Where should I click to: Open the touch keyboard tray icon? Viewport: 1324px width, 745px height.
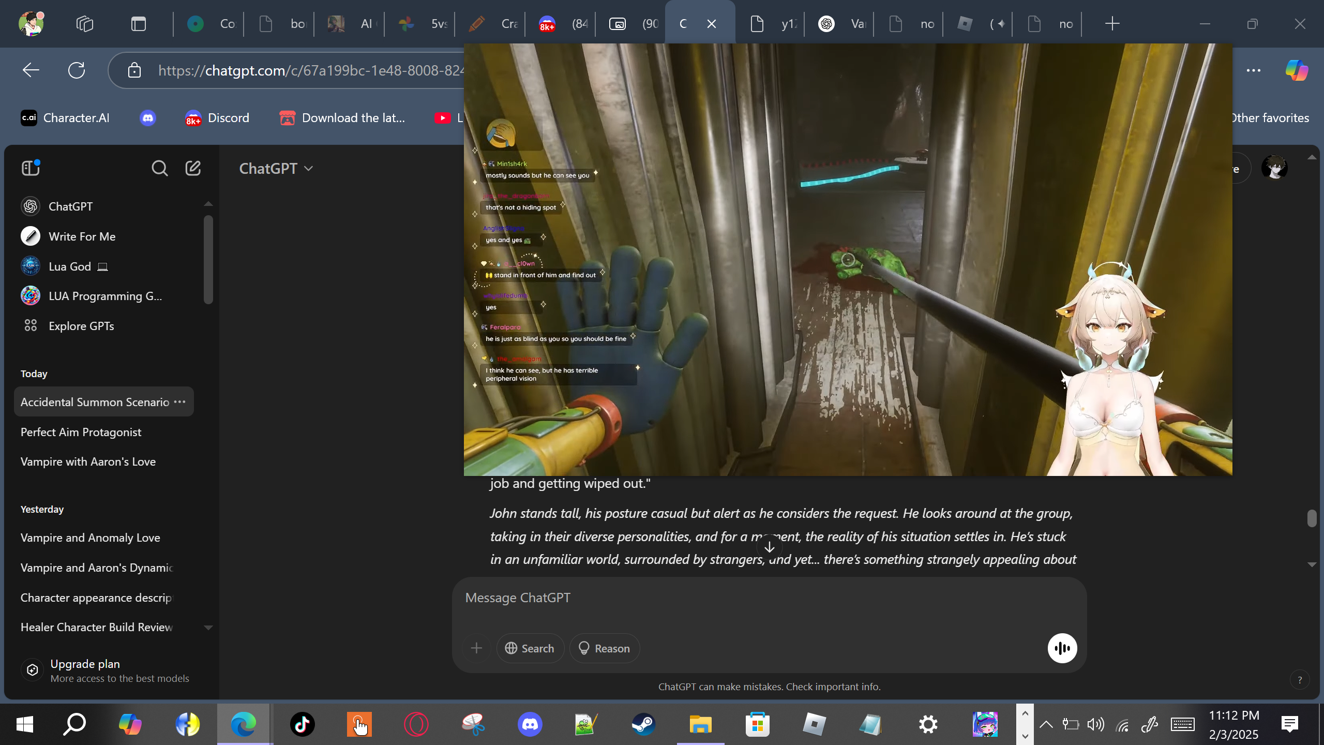click(1182, 724)
